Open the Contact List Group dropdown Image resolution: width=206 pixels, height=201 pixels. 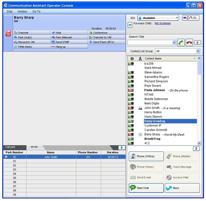[178, 51]
